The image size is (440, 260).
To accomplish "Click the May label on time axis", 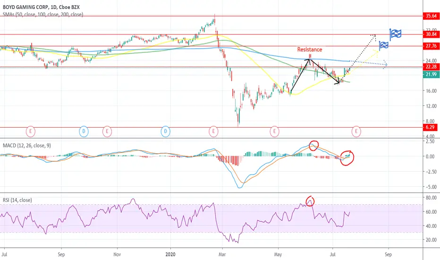I will click(278, 254).
